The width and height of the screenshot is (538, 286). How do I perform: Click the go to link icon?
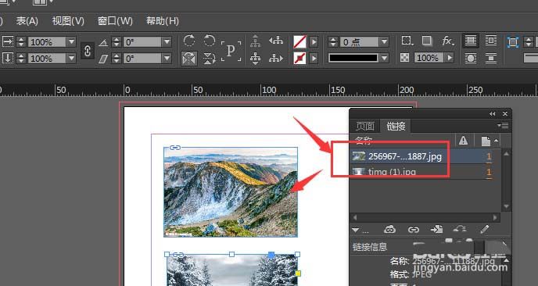(x=437, y=230)
